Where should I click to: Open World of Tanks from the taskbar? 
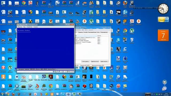[19, 94]
